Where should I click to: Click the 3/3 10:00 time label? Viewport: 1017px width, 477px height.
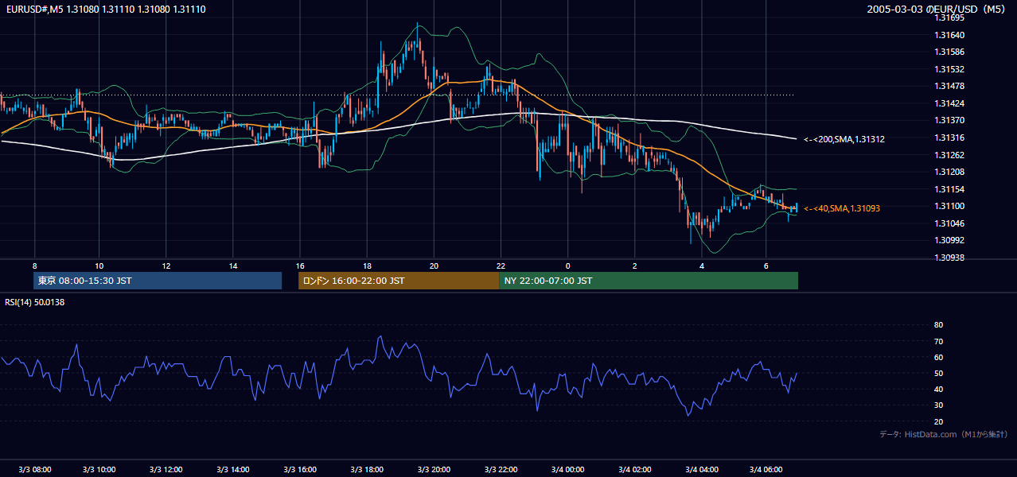[100, 469]
